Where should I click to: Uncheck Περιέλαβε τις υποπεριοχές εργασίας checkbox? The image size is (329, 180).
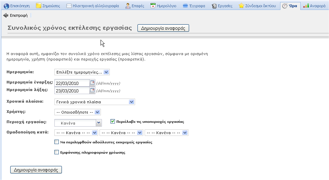(x=113, y=121)
